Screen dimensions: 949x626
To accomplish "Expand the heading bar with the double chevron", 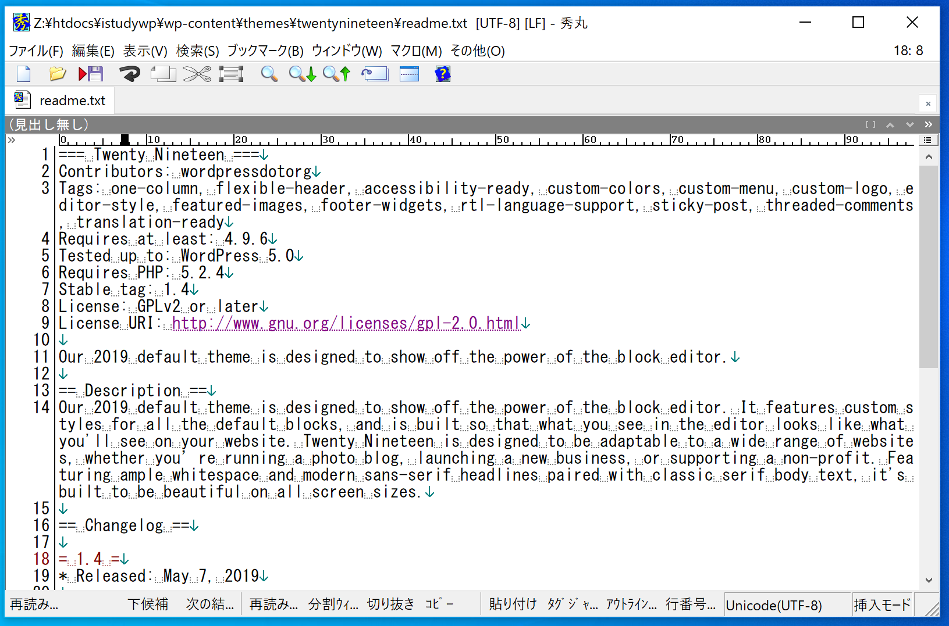I will [929, 124].
